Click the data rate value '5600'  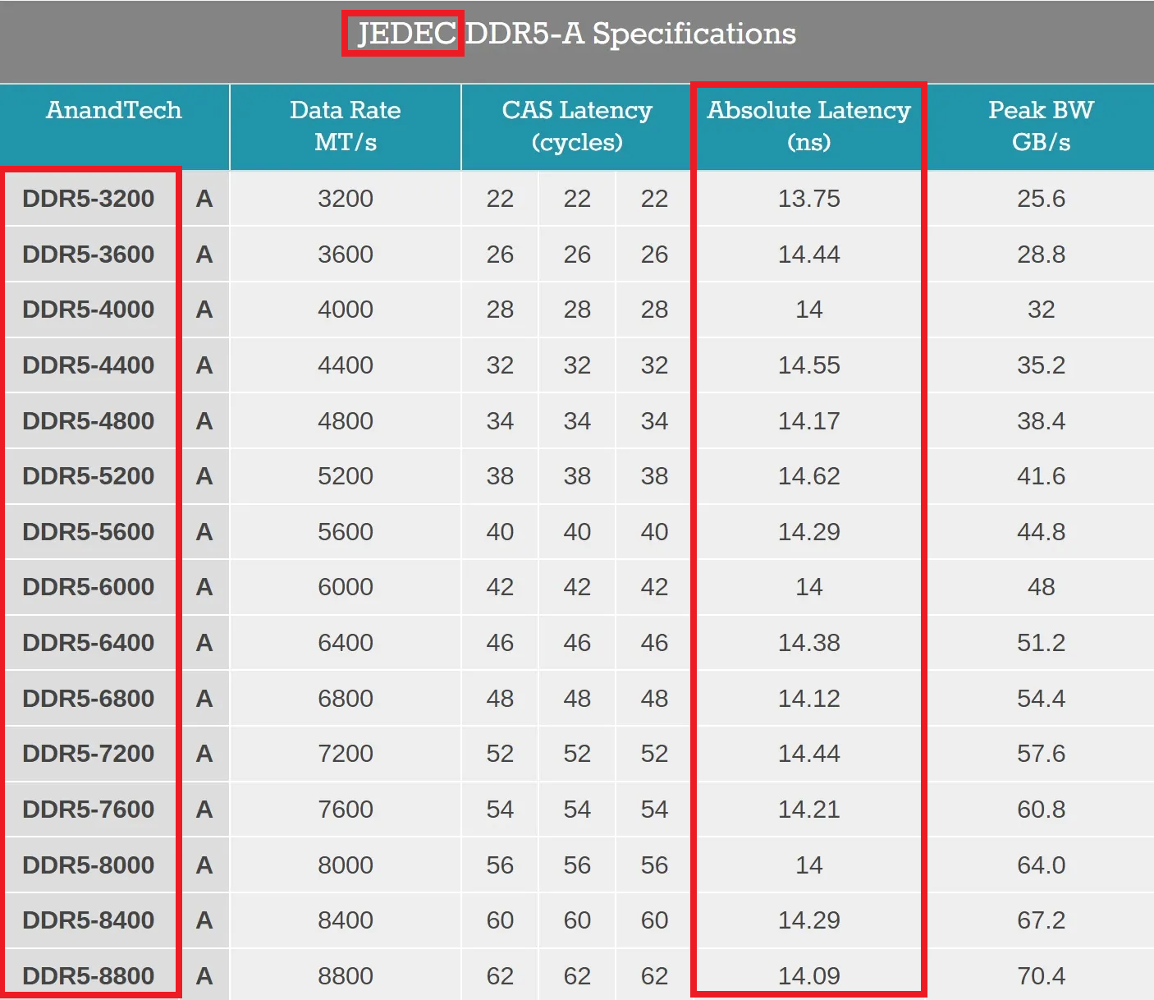coord(346,532)
